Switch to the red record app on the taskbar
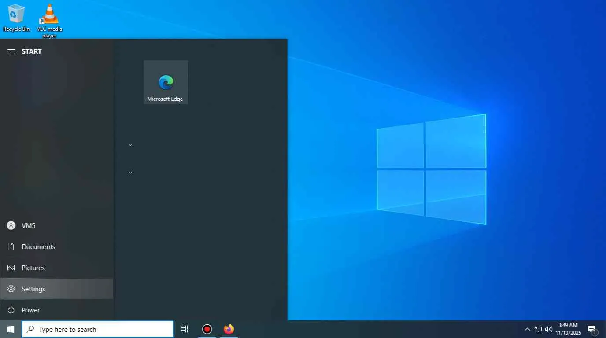This screenshot has height=338, width=606. (207, 329)
